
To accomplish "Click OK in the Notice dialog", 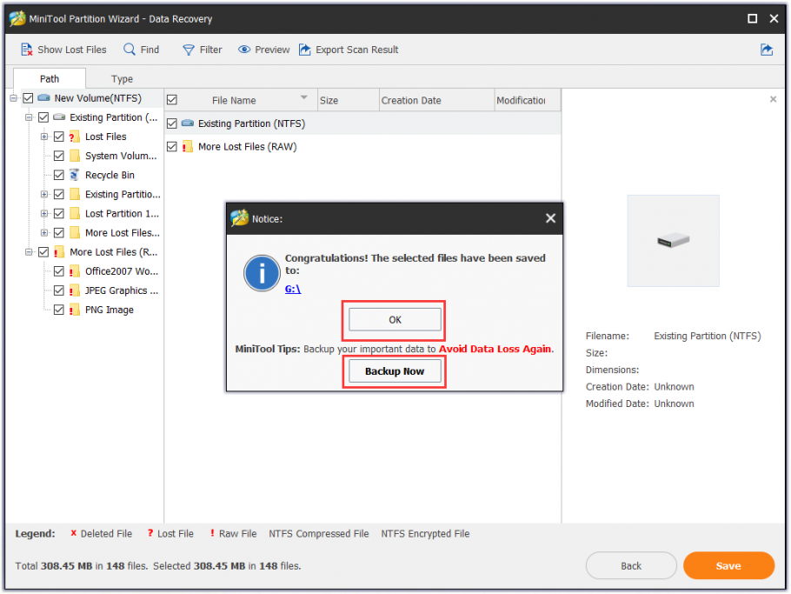I will tap(395, 319).
